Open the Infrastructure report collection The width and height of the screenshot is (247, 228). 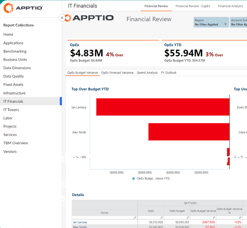[x=14, y=93]
